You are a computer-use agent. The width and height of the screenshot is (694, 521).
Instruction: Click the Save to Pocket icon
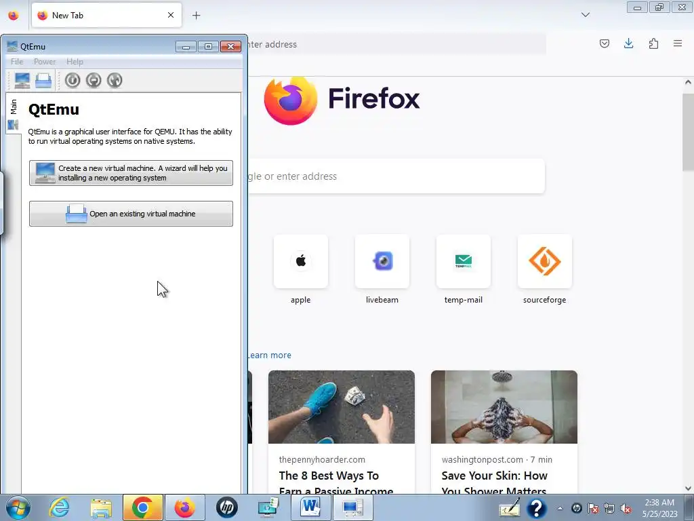604,43
